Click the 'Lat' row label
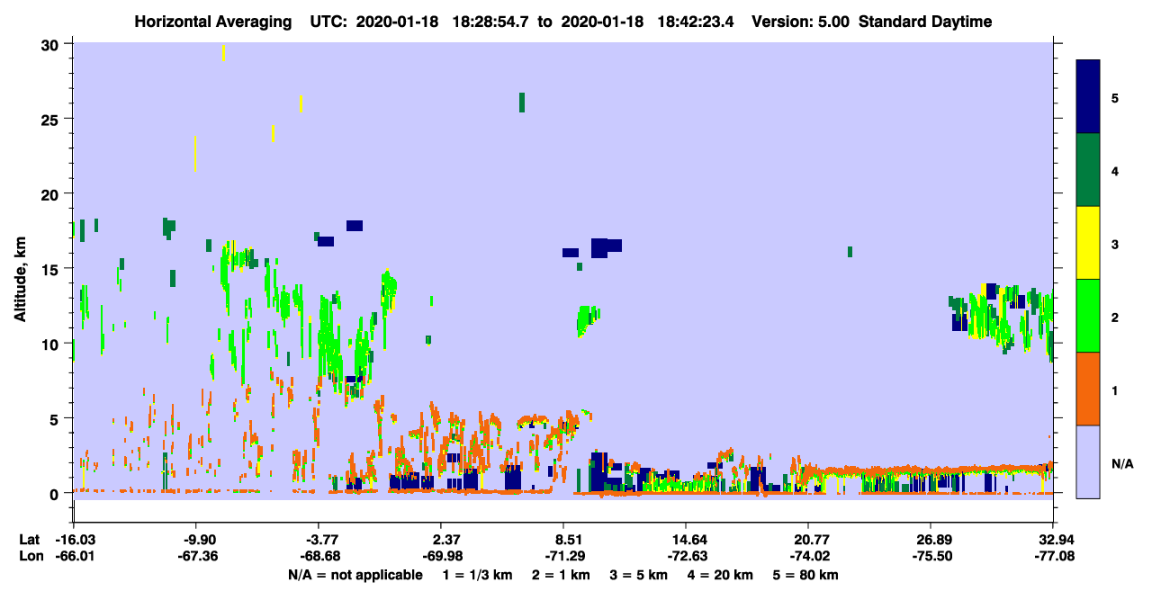The width and height of the screenshot is (1170, 600). (29, 540)
